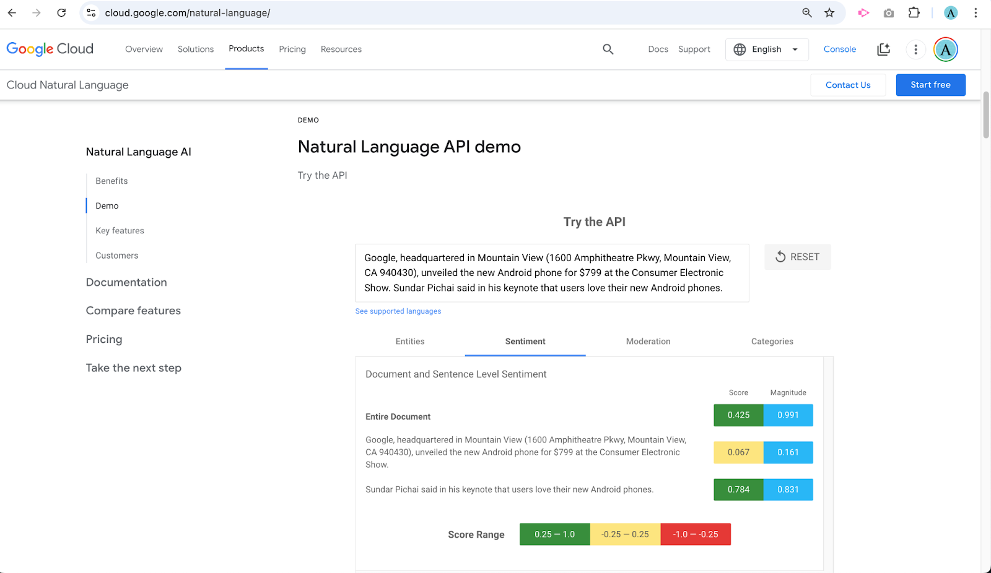
Task: Click the Natural Language AI sidebar heading
Action: pos(138,152)
